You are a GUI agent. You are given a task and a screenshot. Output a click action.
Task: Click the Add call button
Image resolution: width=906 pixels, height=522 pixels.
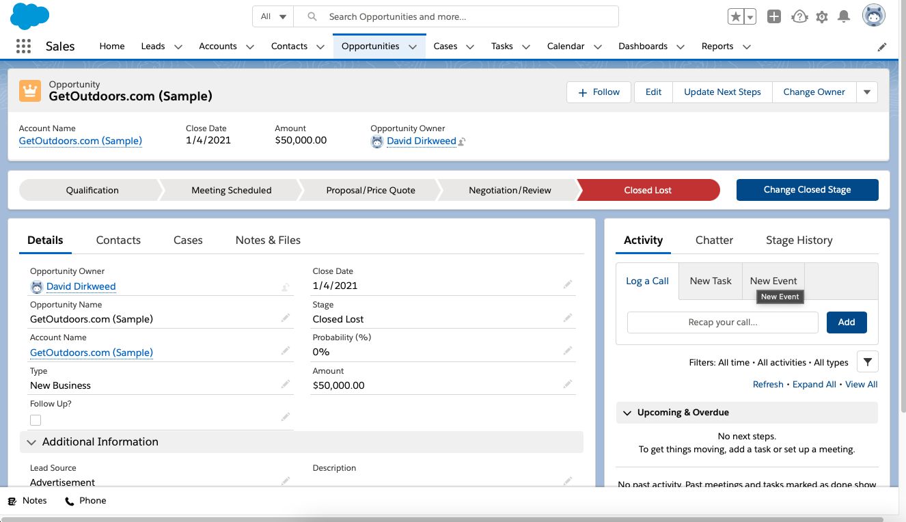point(847,322)
